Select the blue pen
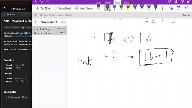Viewport: 192px width, 108px height. (x=115, y=7)
